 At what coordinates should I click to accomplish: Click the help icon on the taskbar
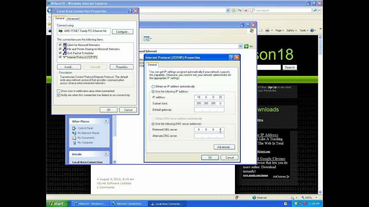285,204
